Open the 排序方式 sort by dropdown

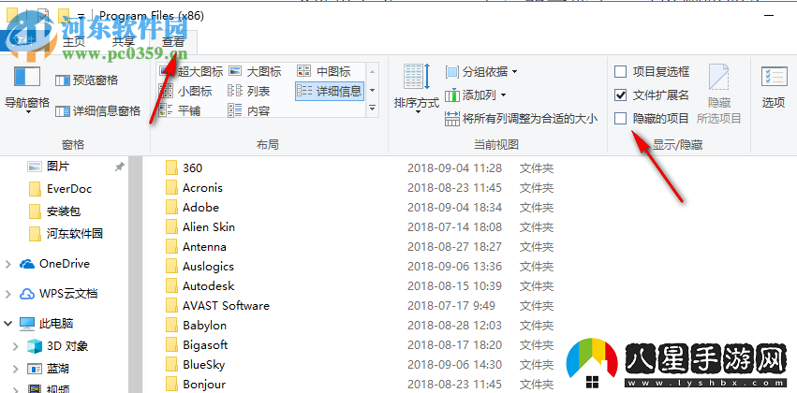(416, 88)
